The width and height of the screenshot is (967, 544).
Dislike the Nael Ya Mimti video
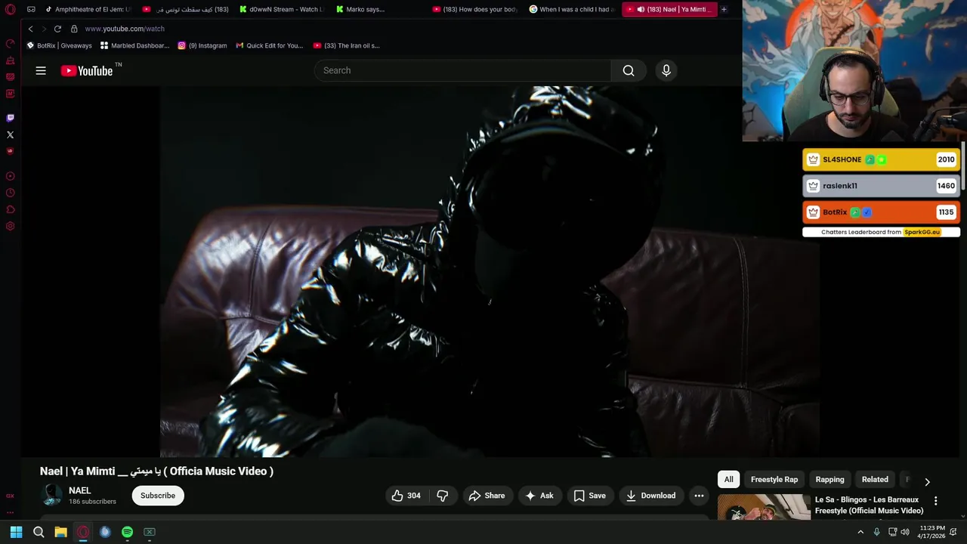[x=443, y=496]
